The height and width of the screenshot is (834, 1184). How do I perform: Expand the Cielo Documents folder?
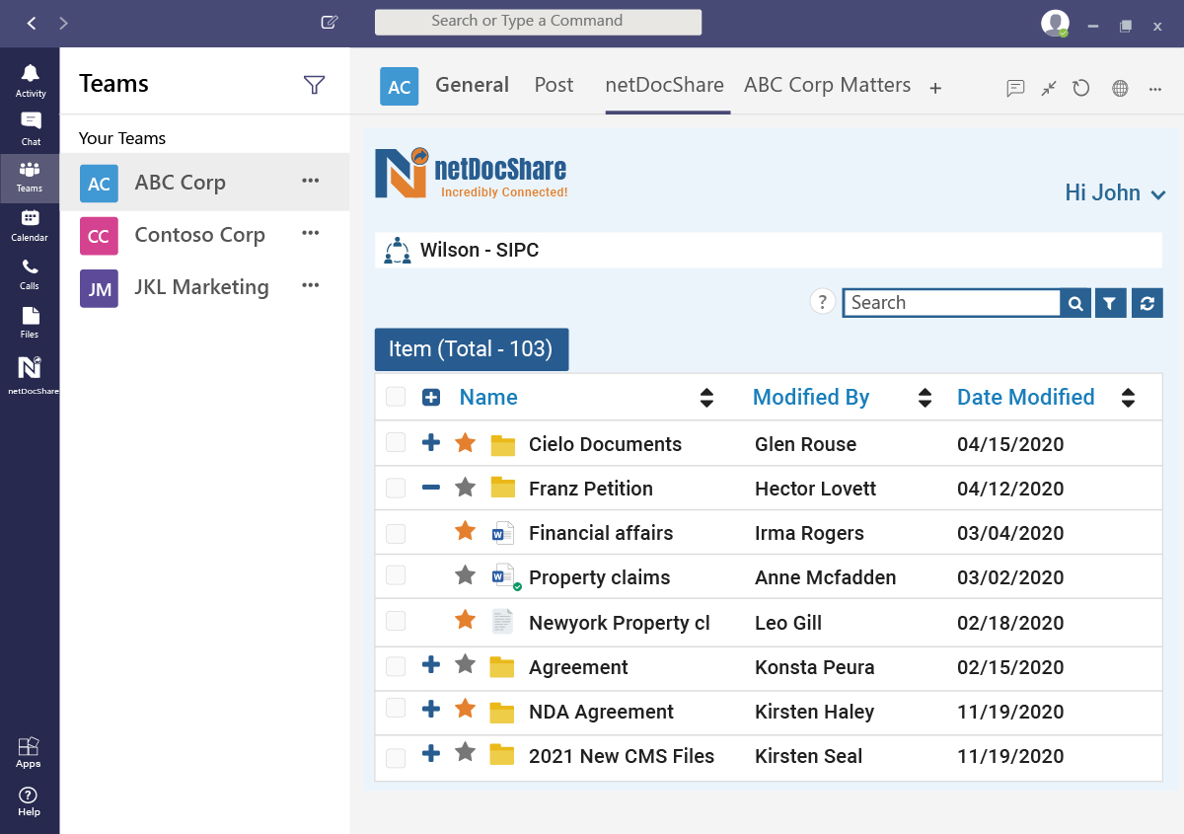point(431,442)
